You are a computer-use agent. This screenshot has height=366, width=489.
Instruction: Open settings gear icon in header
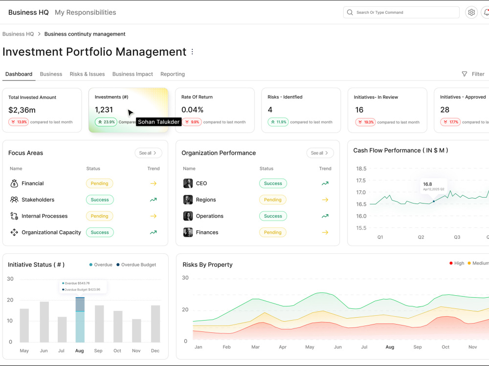tap(471, 13)
